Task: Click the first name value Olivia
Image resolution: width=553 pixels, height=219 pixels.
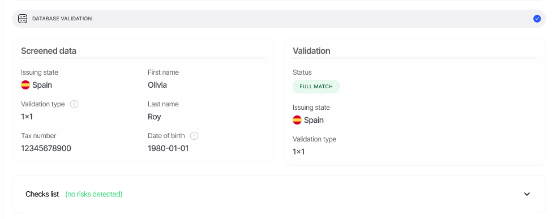Action: point(157,85)
